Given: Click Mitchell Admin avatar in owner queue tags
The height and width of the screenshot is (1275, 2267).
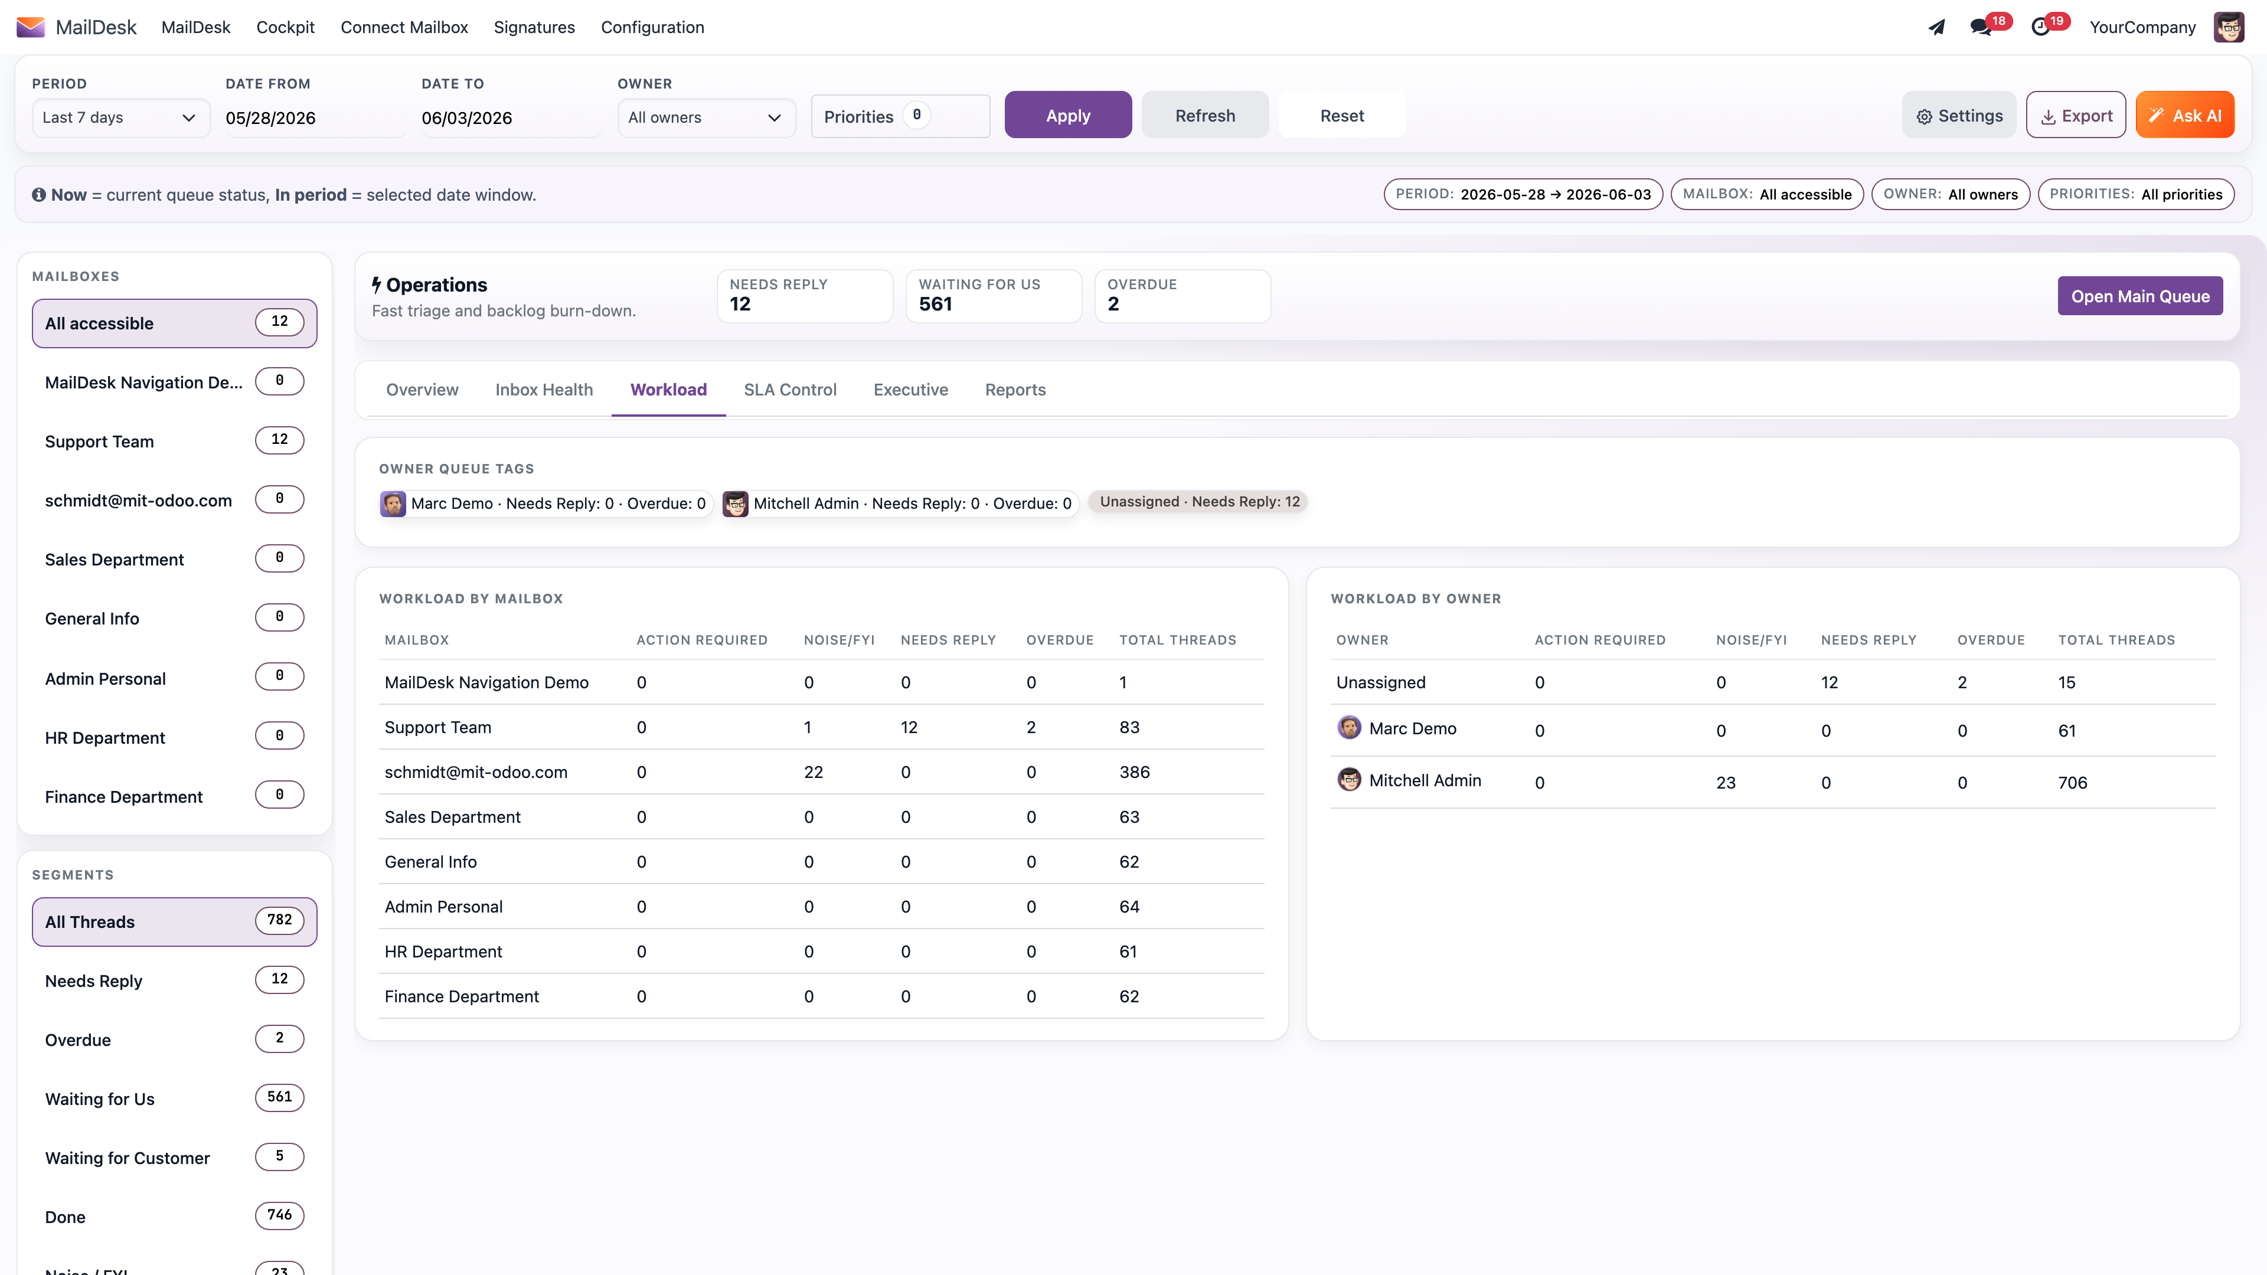Looking at the screenshot, I should pos(735,504).
